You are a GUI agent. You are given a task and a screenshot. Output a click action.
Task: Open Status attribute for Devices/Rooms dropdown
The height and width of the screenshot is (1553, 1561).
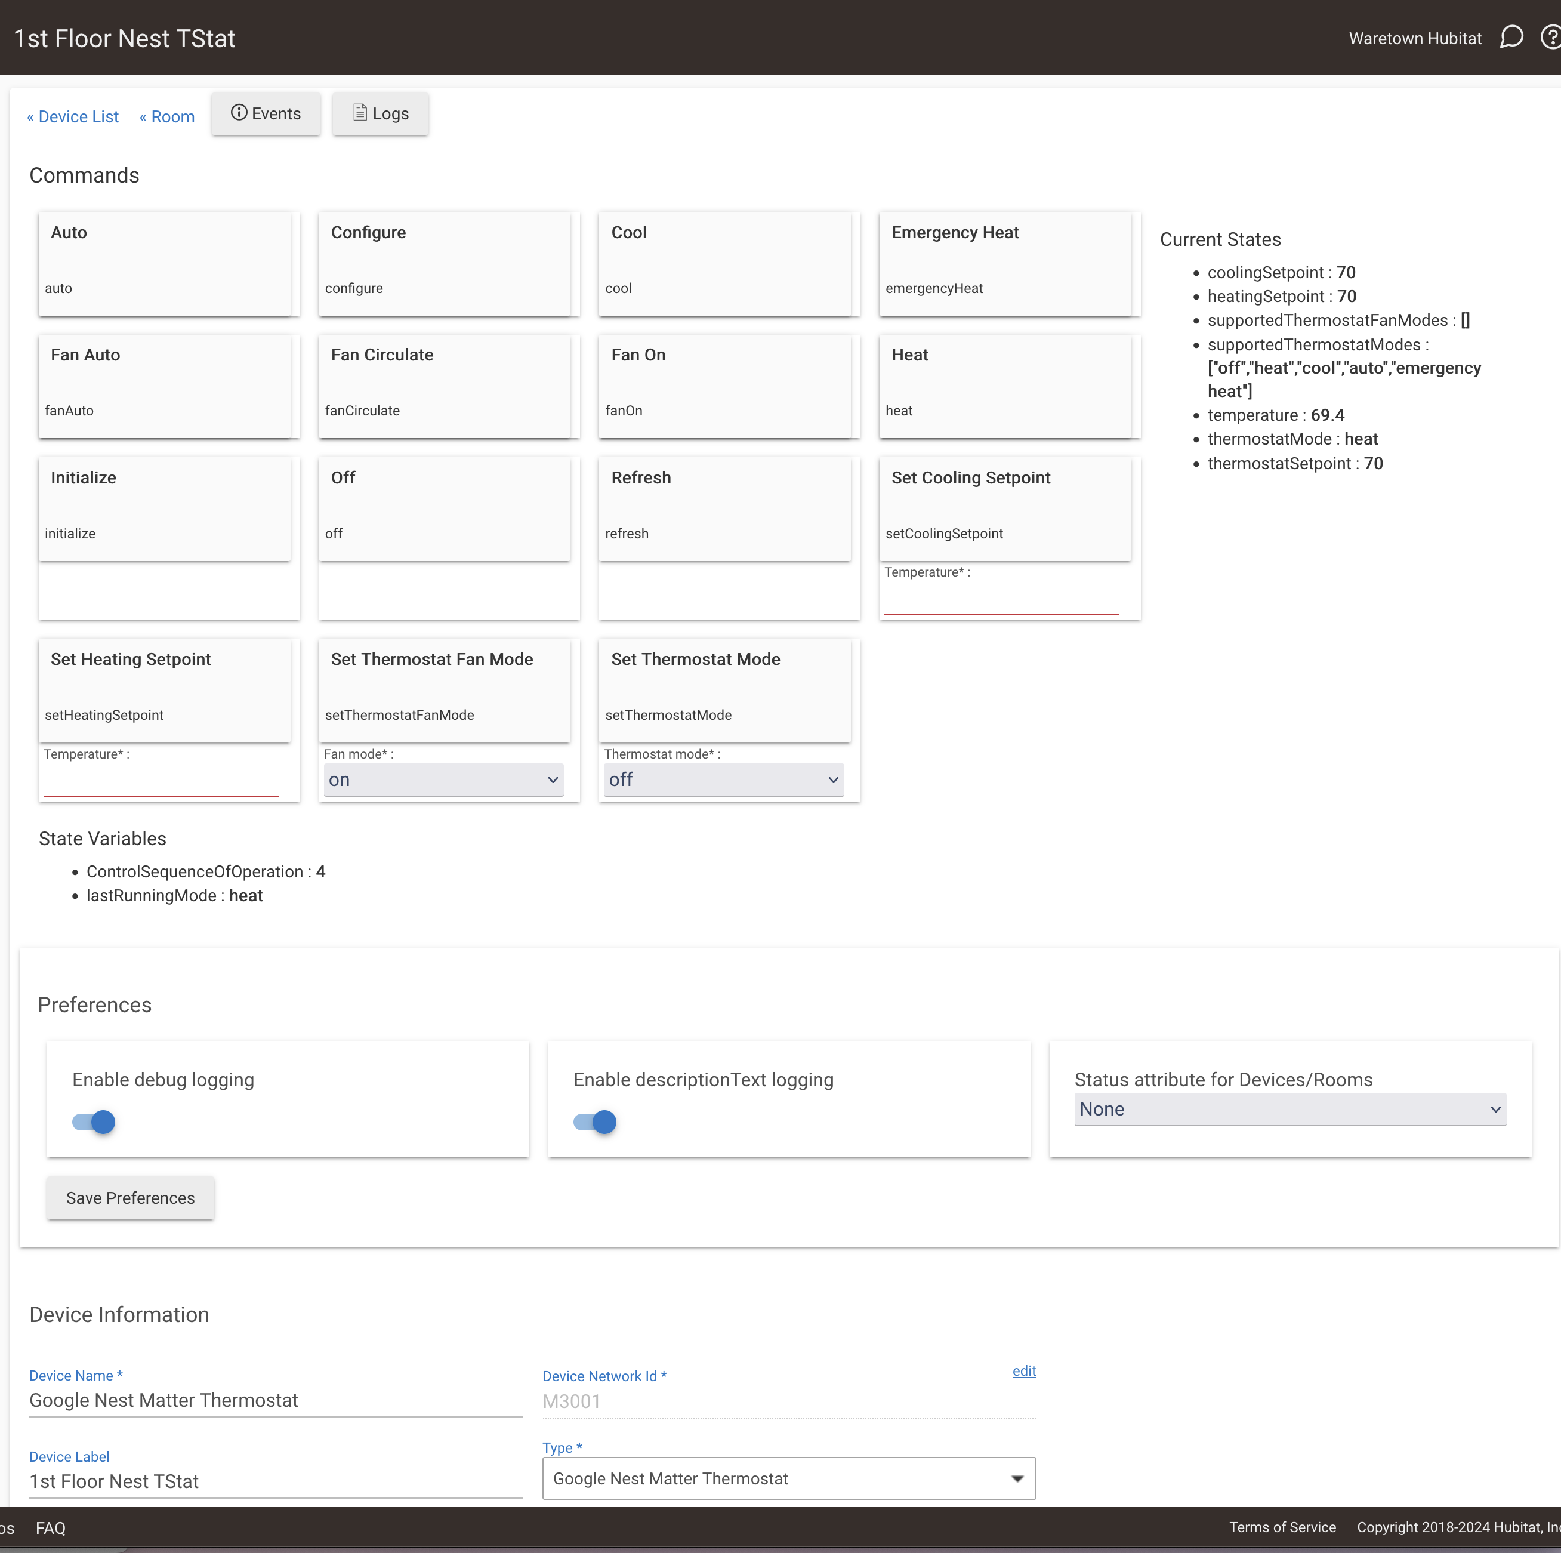1289,1110
